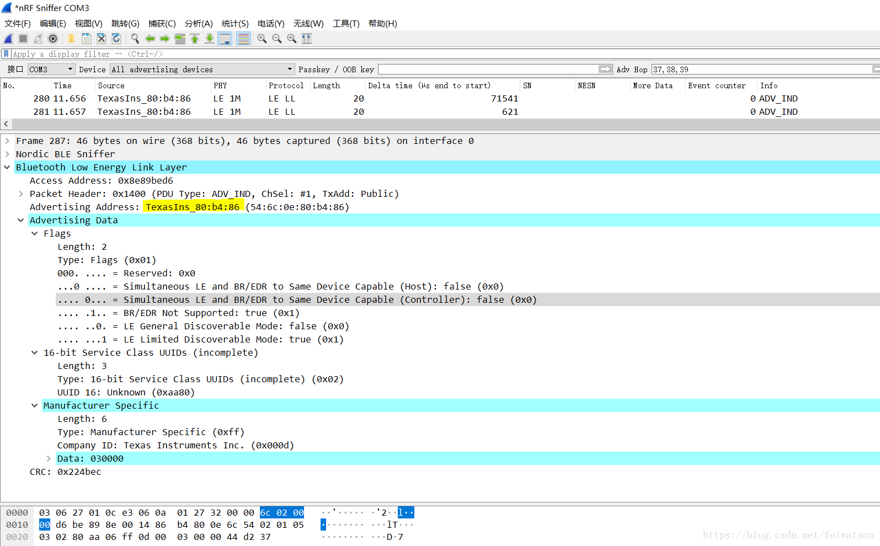This screenshot has height=546, width=880.
Task: Expand the Data: 030000 node
Action: [49, 458]
